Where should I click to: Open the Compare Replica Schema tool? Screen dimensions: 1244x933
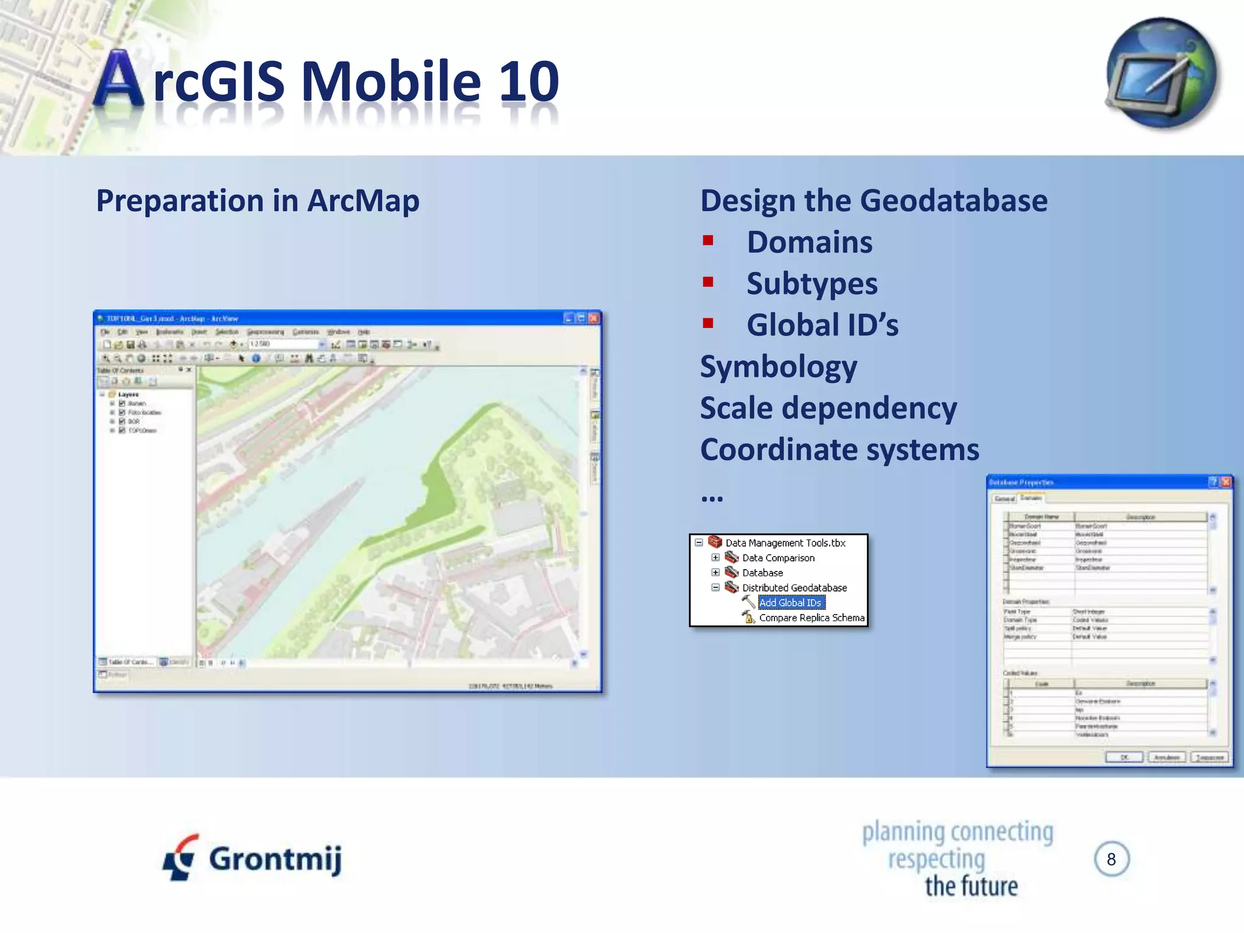pos(811,618)
